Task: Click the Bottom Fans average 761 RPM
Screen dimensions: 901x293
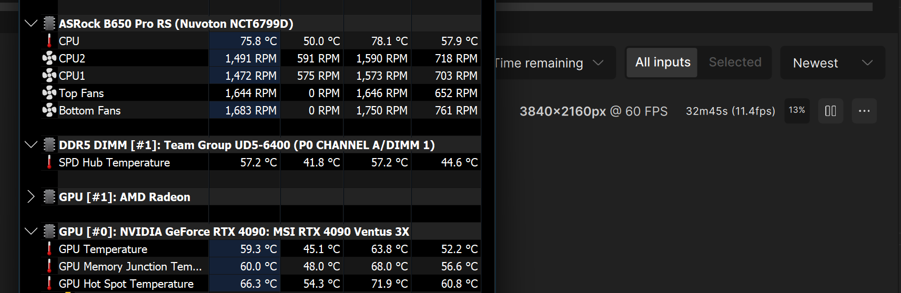Action: click(x=456, y=110)
